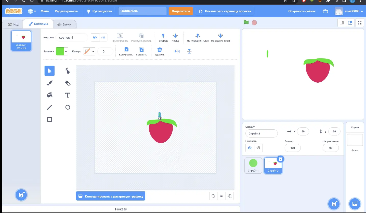
Task: Click the Поделиться button
Action: click(x=181, y=11)
